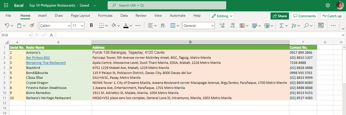Click the Merge cells icon
The width and height of the screenshot is (346, 115).
(173, 26)
